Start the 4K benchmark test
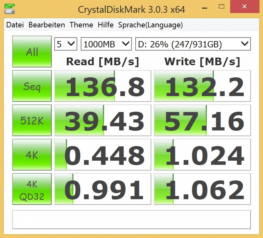Screen dimensions: 263x238 click(x=32, y=155)
